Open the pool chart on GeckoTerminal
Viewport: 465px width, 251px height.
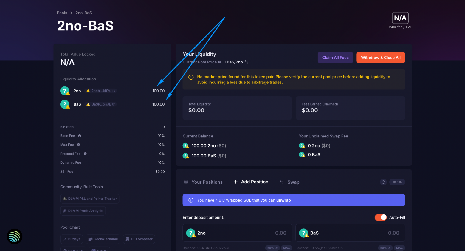pyautogui.click(x=103, y=239)
